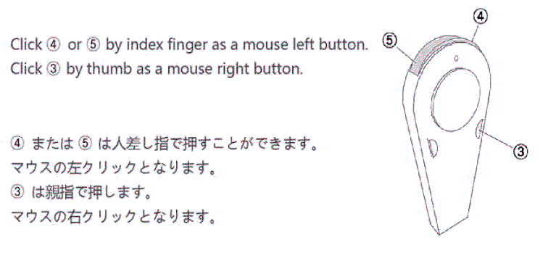The height and width of the screenshot is (261, 548).
Task: Click the large round pad on the device
Action: (456, 100)
